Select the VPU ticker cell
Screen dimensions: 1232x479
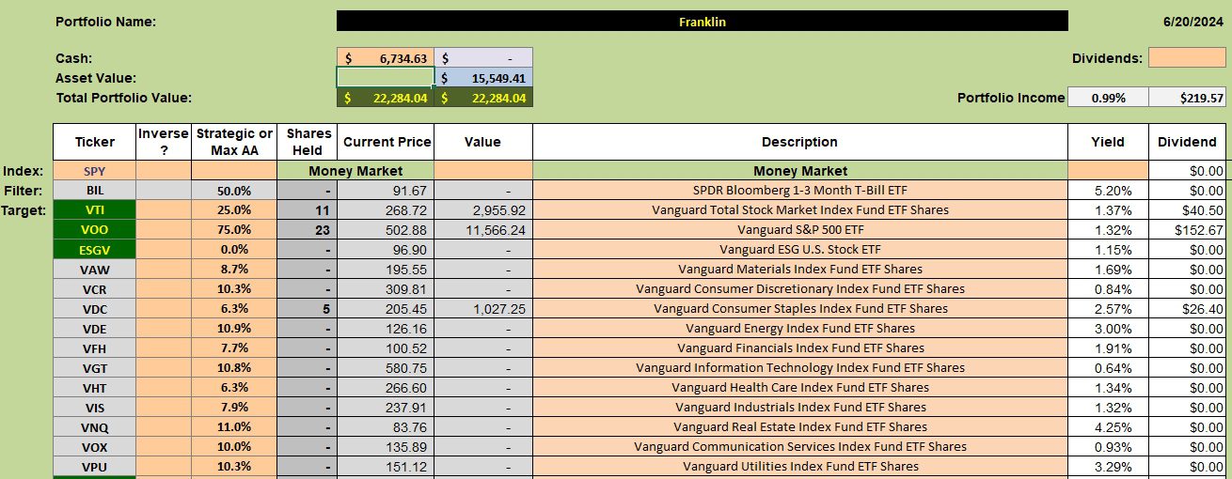(94, 467)
